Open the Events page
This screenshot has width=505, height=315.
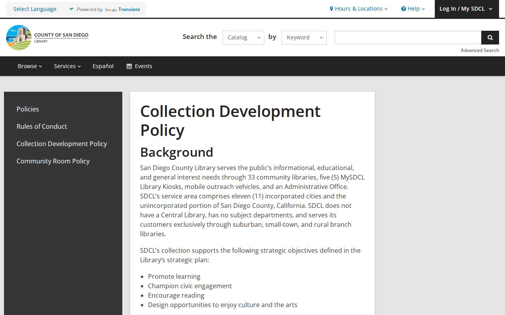click(x=139, y=66)
